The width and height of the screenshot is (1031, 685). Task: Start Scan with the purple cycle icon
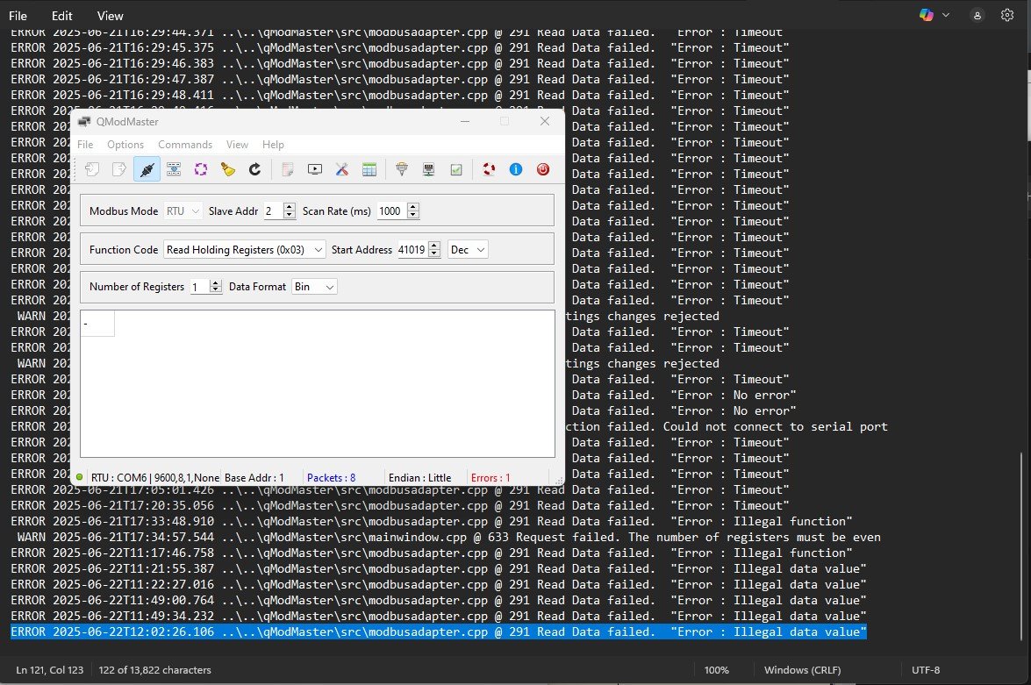coord(201,169)
